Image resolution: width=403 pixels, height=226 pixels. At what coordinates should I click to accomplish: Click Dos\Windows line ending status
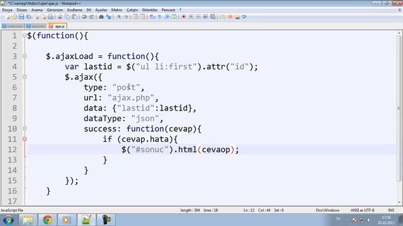[327, 210]
